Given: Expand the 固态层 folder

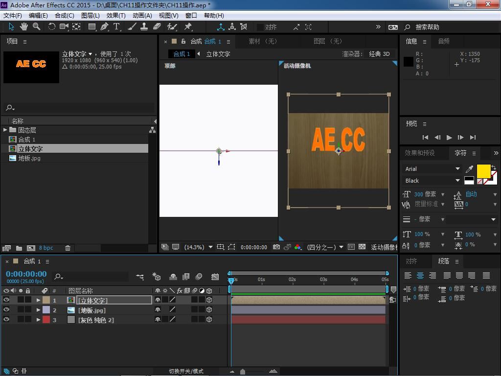Looking at the screenshot, I should (5, 130).
